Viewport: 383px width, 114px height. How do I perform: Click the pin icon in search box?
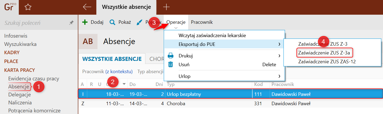click(x=71, y=23)
